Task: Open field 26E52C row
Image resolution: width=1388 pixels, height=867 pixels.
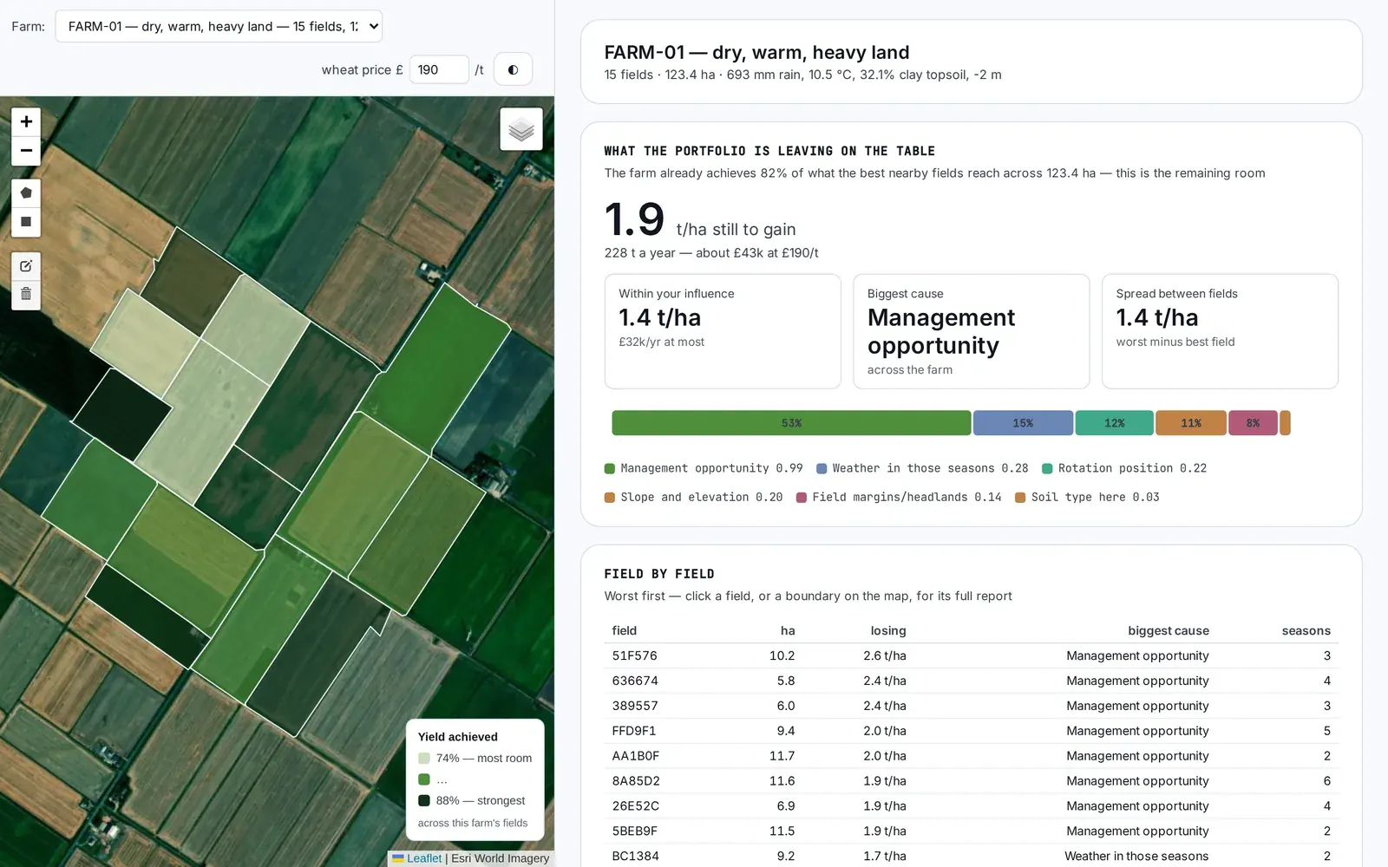Action: (x=971, y=806)
